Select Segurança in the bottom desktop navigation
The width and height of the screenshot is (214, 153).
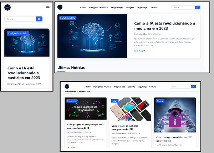tap(142, 87)
